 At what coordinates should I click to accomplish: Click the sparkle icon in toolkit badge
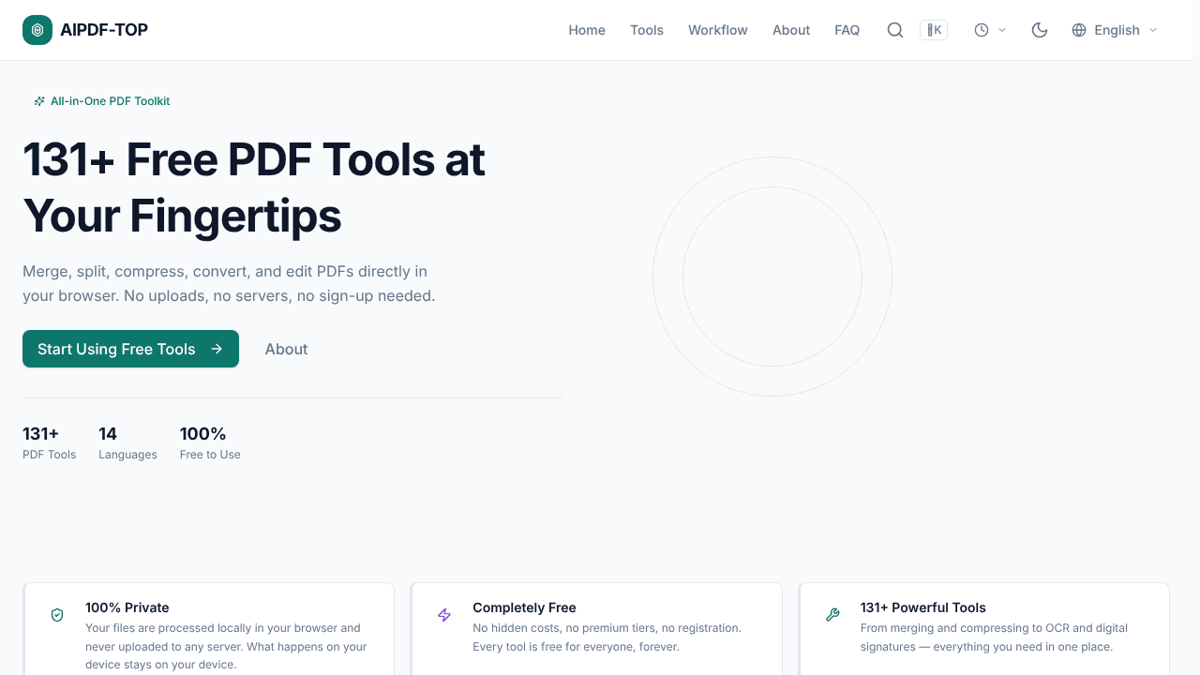click(39, 101)
